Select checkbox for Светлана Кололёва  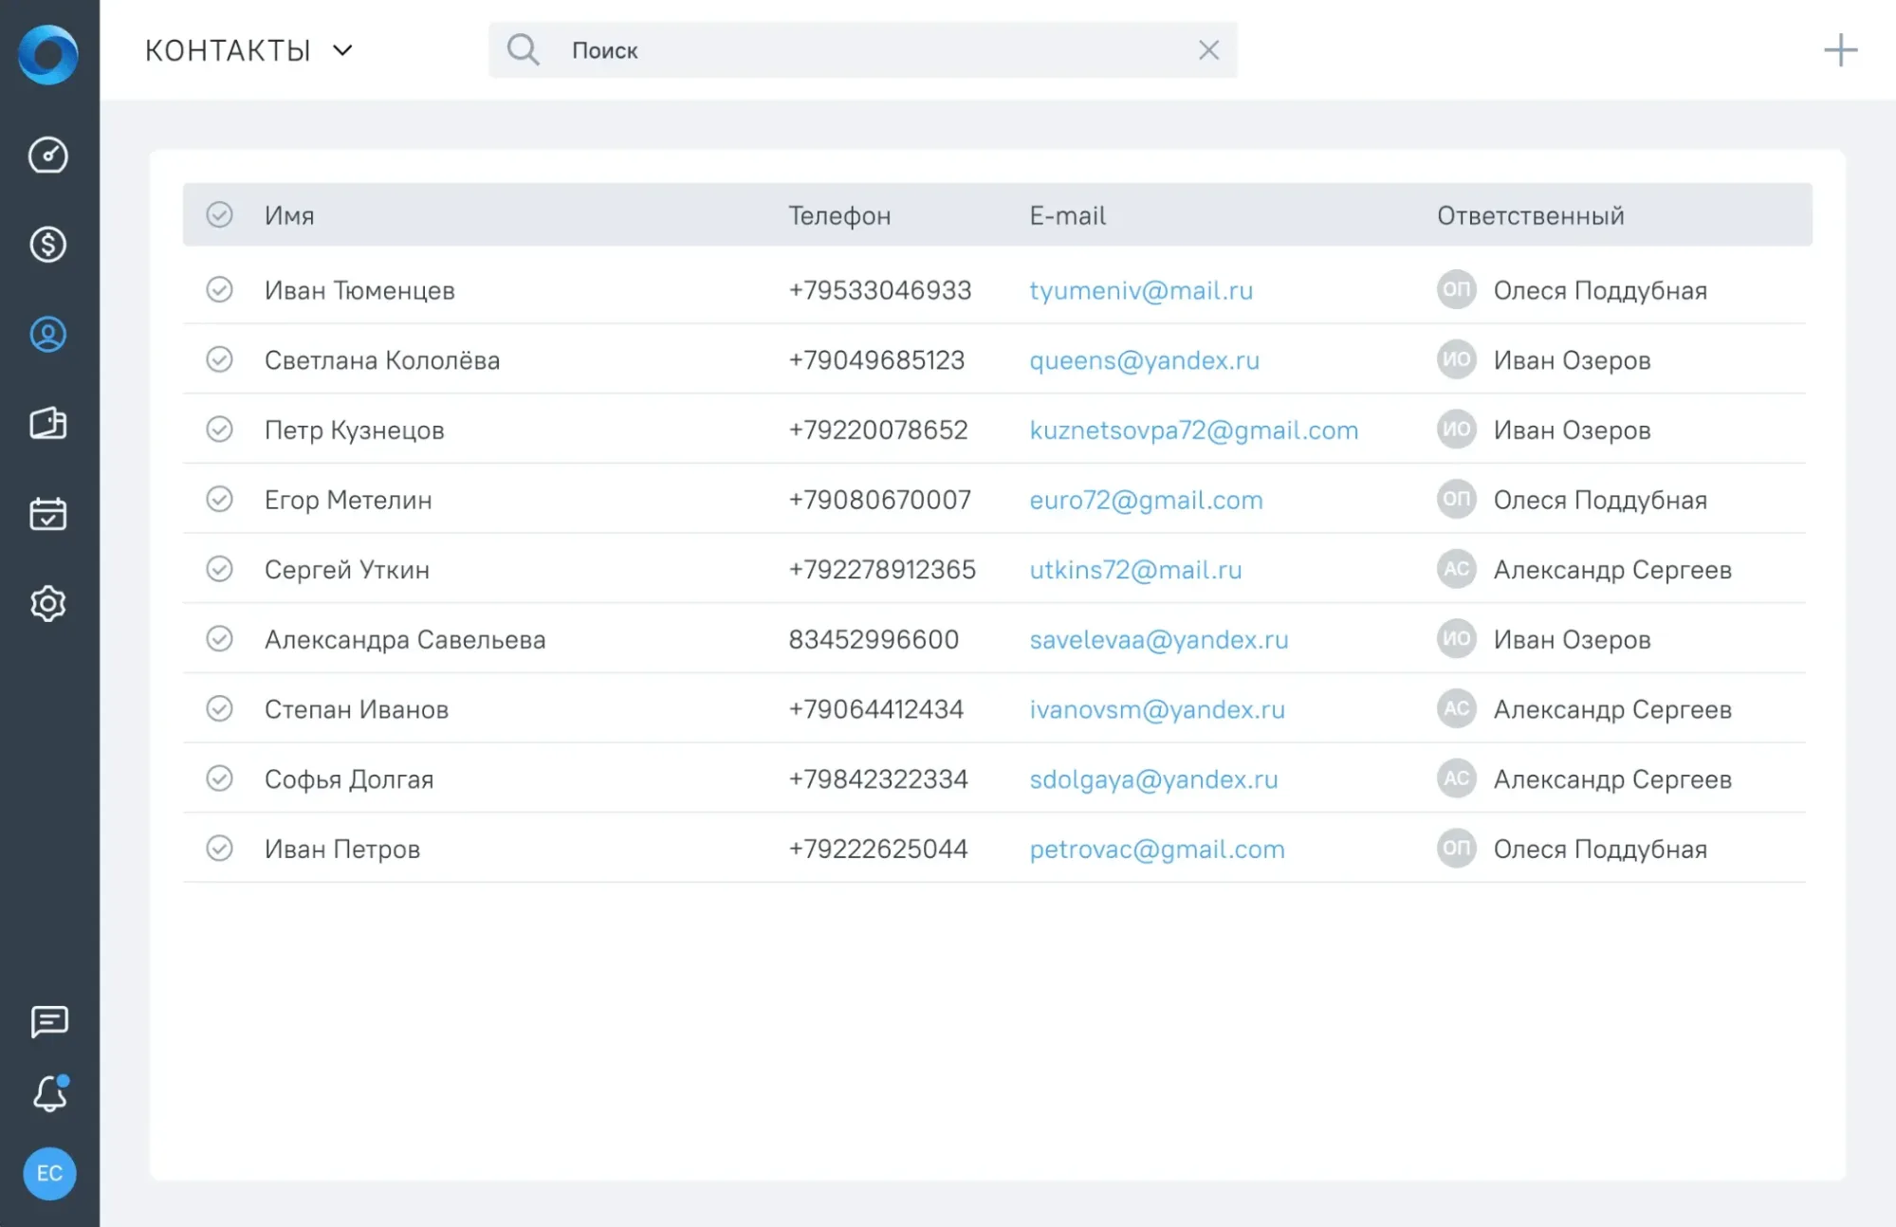click(x=219, y=359)
